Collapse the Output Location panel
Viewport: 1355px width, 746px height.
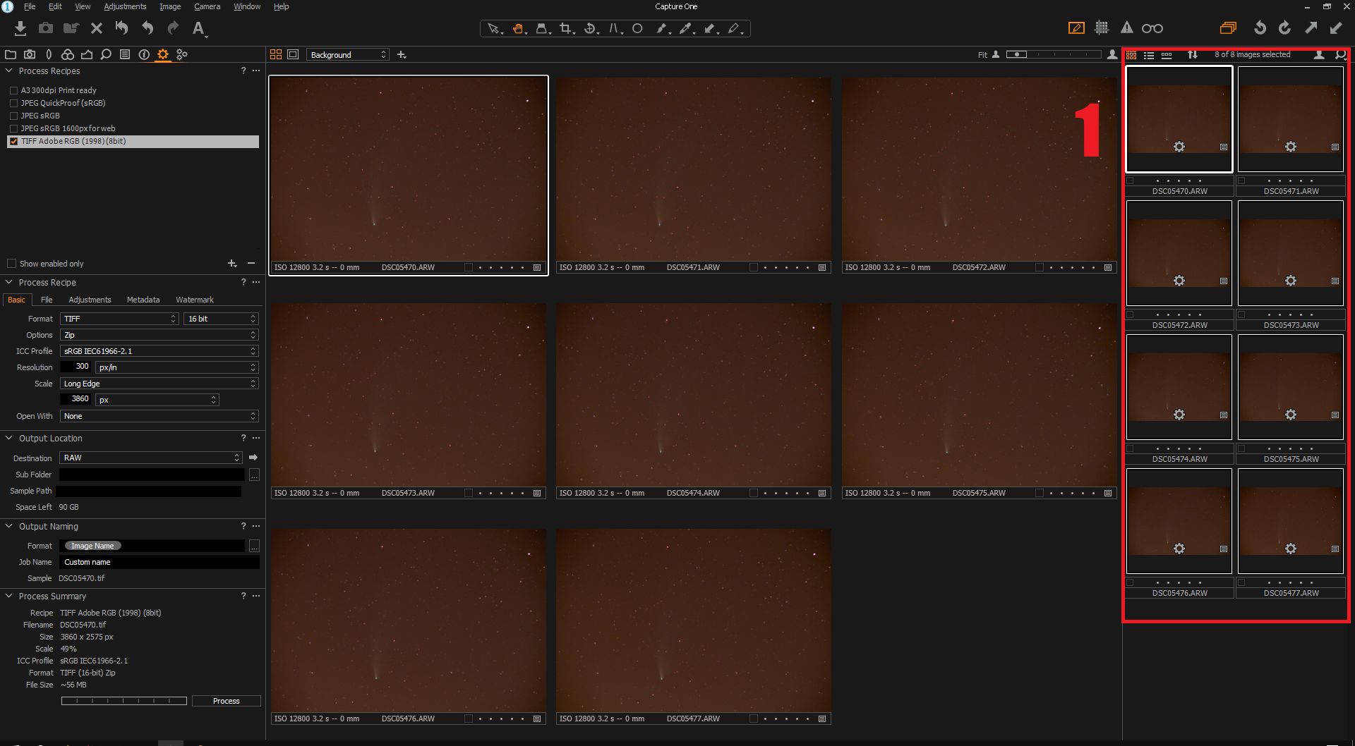click(9, 438)
